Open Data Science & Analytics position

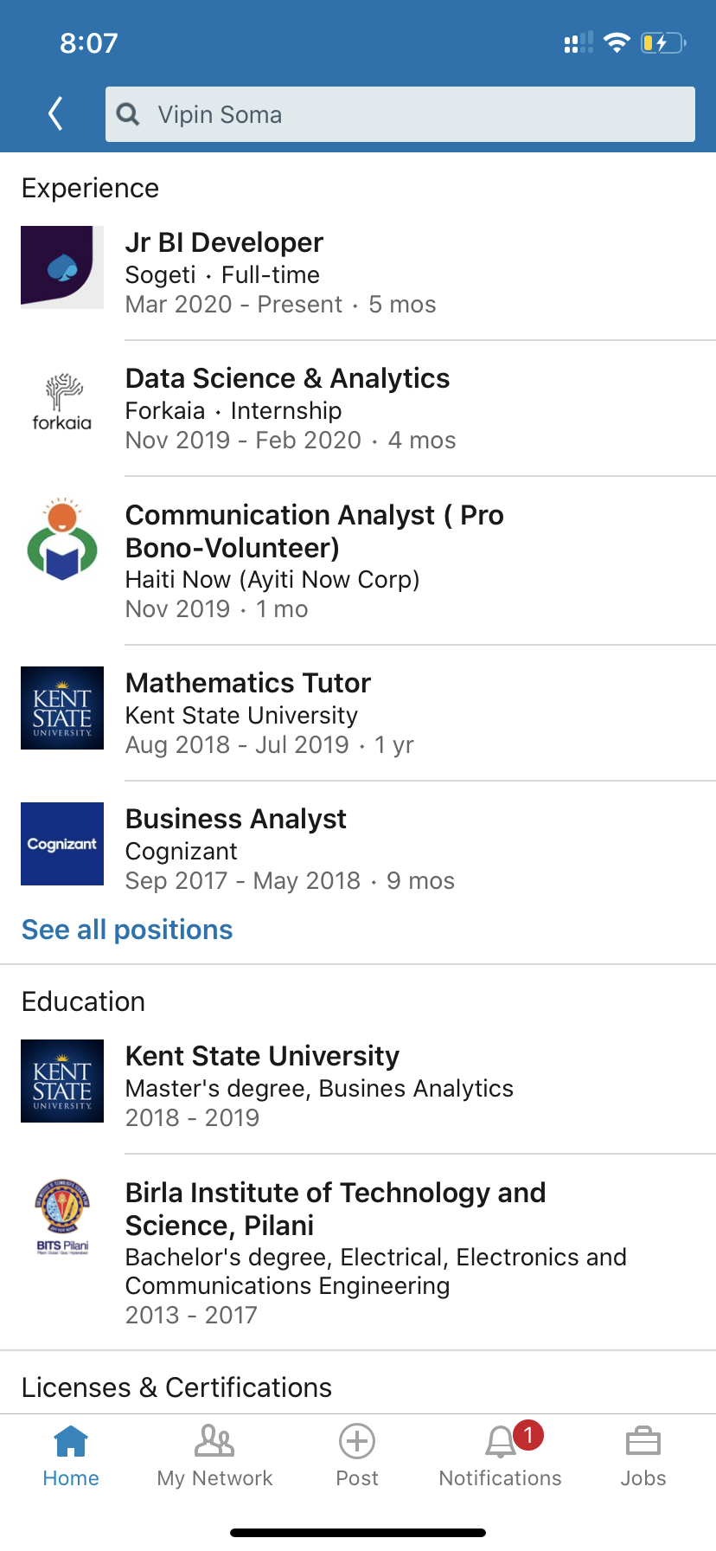[x=287, y=379]
